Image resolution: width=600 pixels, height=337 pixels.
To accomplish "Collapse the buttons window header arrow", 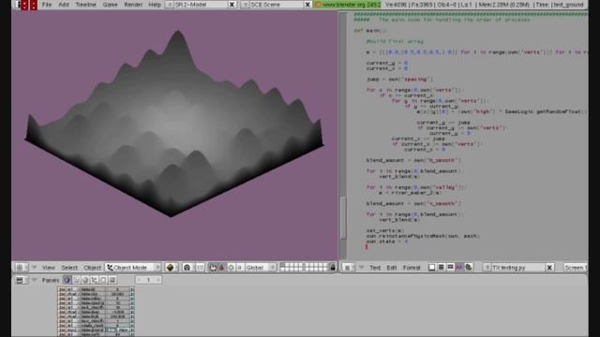I will [34, 280].
